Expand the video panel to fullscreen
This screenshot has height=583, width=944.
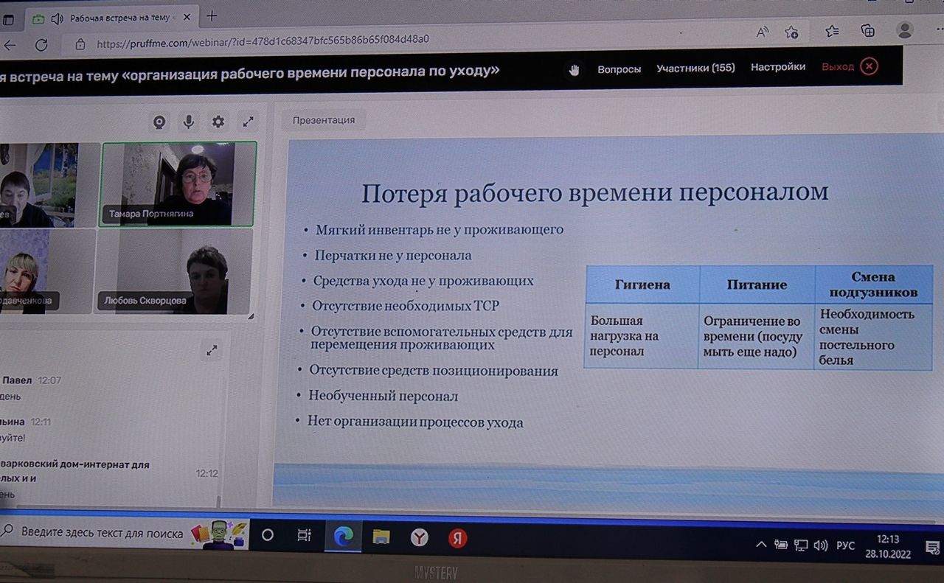pos(249,122)
